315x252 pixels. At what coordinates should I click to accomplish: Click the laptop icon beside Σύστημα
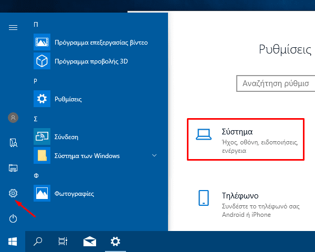204,134
